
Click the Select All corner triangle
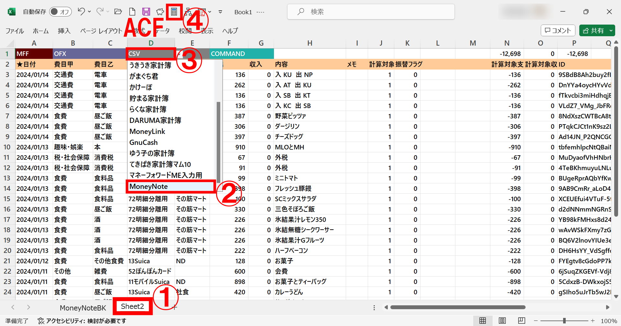(11, 43)
